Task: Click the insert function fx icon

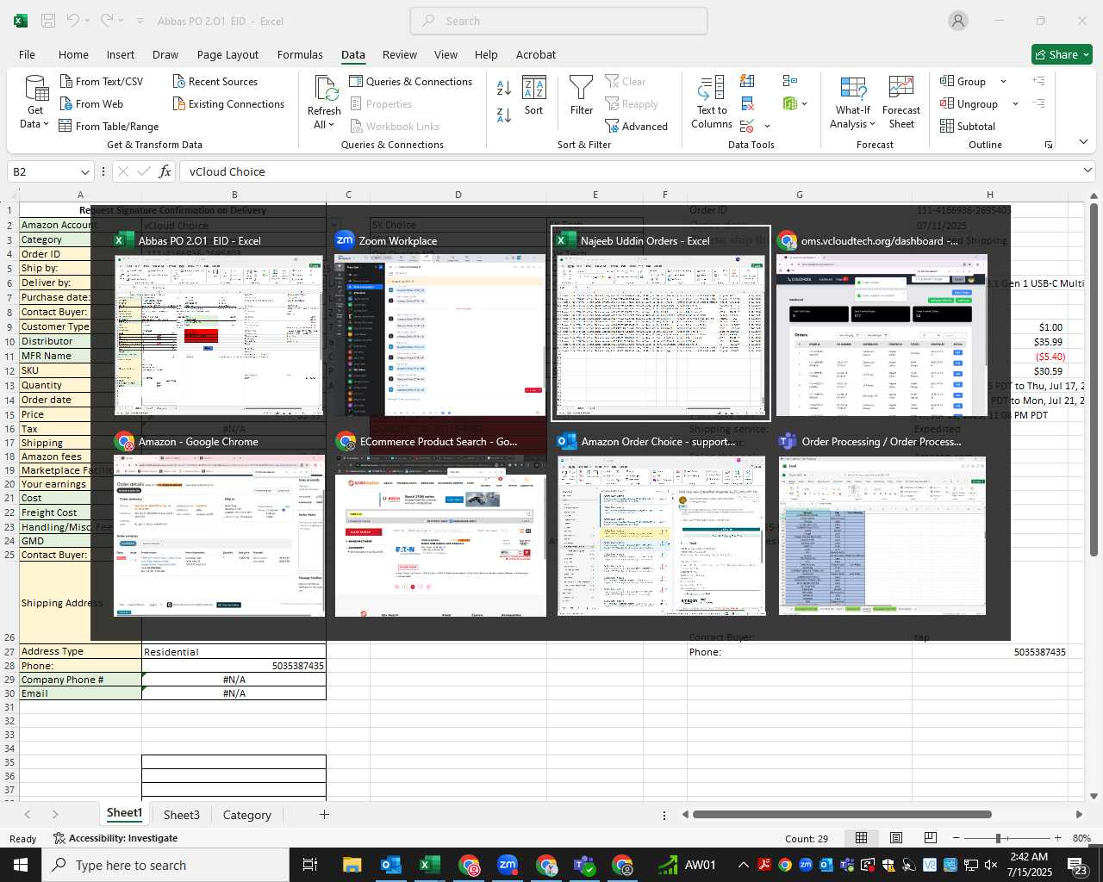Action: (165, 171)
